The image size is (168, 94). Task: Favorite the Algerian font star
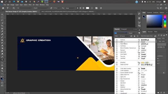point(117,85)
